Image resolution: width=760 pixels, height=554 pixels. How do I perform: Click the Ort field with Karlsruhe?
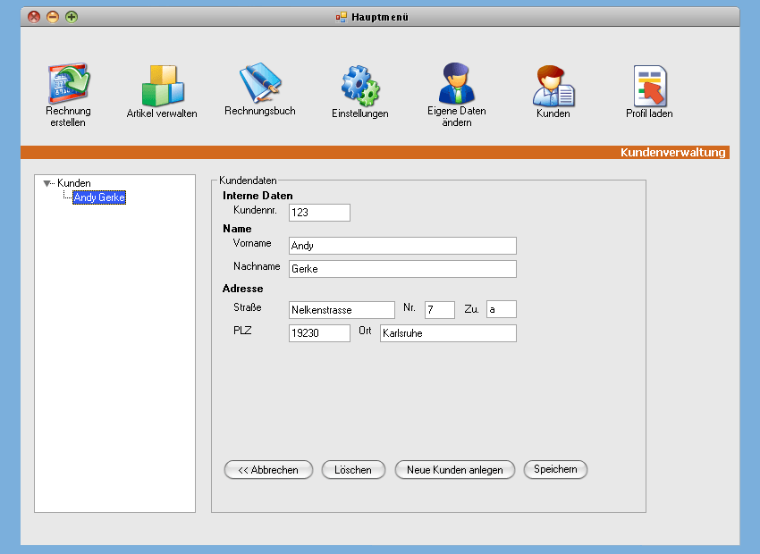pos(448,333)
